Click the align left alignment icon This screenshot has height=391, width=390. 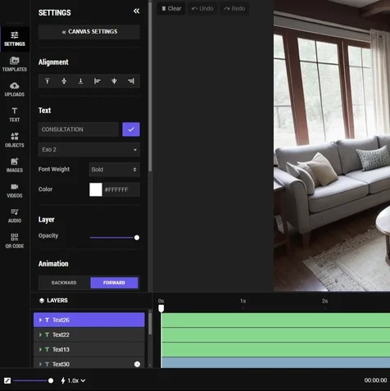pyautogui.click(x=97, y=81)
